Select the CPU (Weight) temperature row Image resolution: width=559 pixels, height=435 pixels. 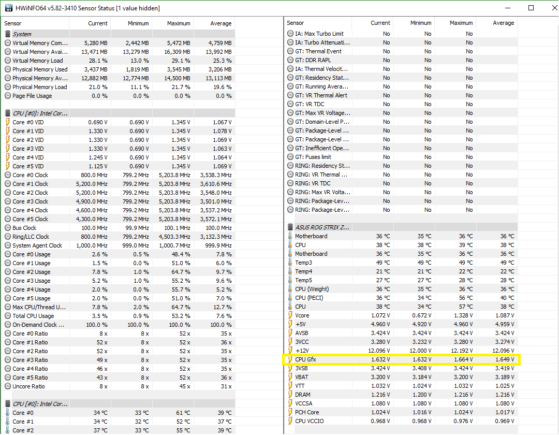pos(401,289)
